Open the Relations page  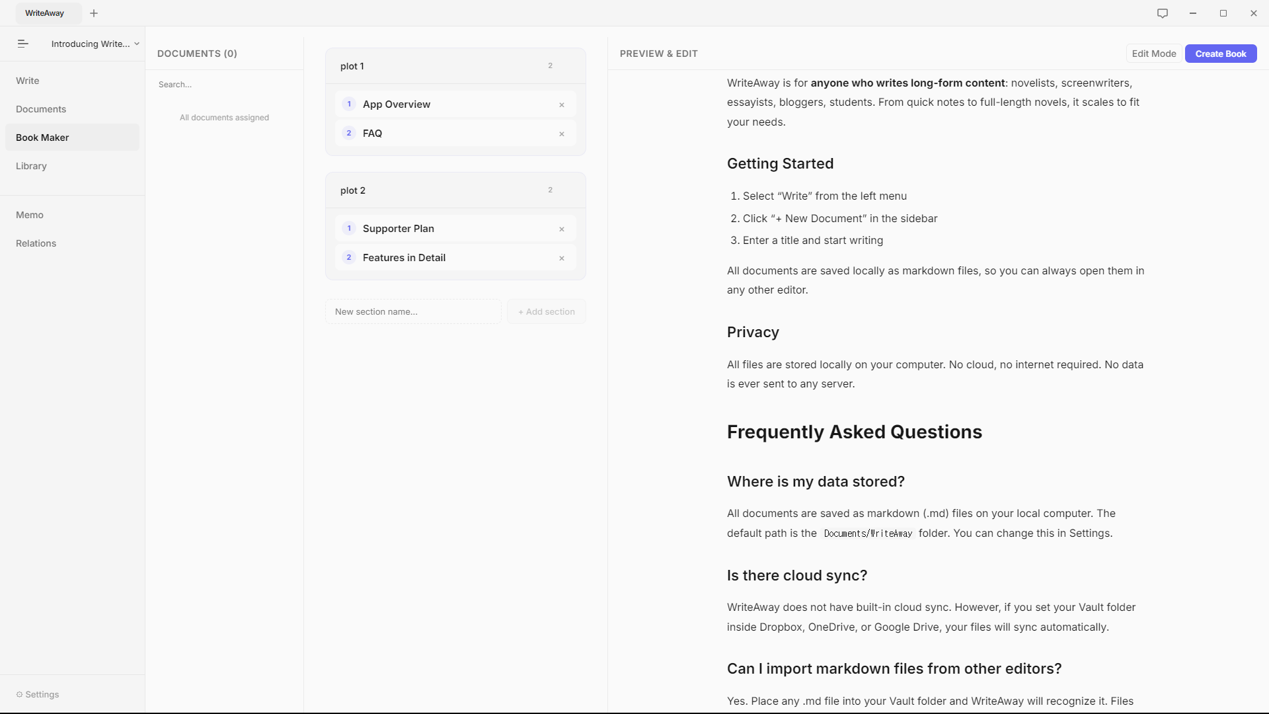[x=36, y=243]
